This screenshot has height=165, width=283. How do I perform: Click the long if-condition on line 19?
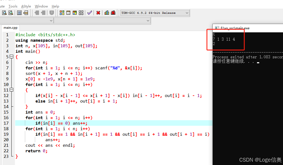coord(122,134)
